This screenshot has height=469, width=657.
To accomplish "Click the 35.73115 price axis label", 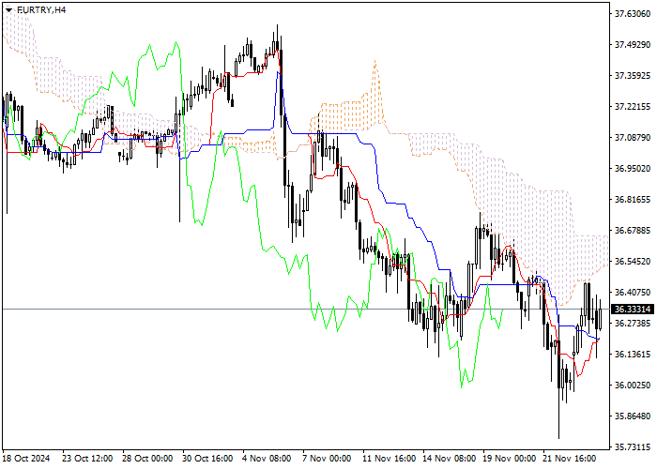I will point(633,447).
